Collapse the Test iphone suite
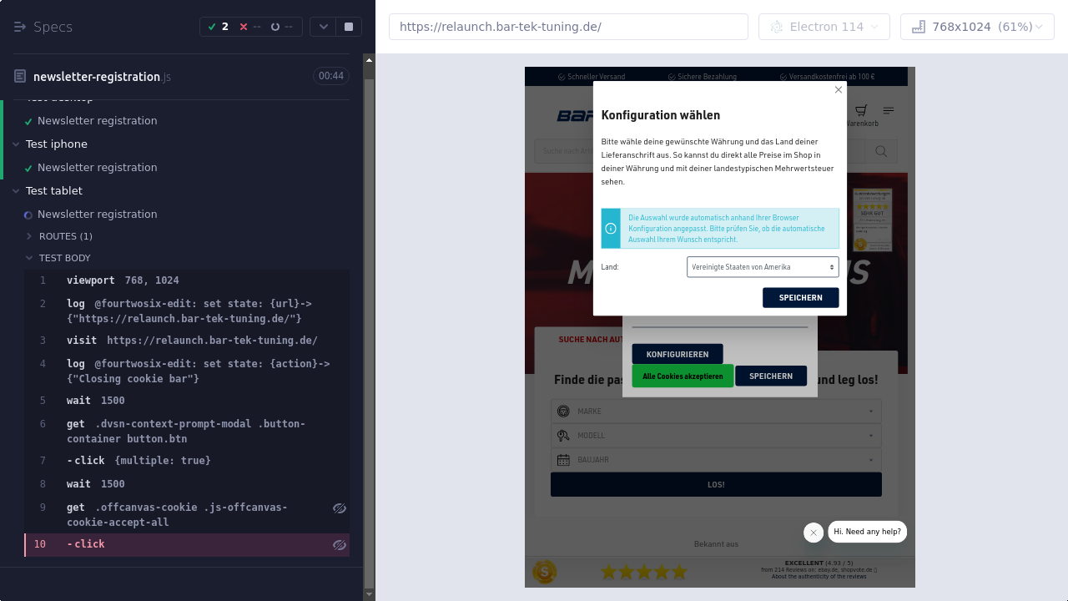 pos(16,144)
